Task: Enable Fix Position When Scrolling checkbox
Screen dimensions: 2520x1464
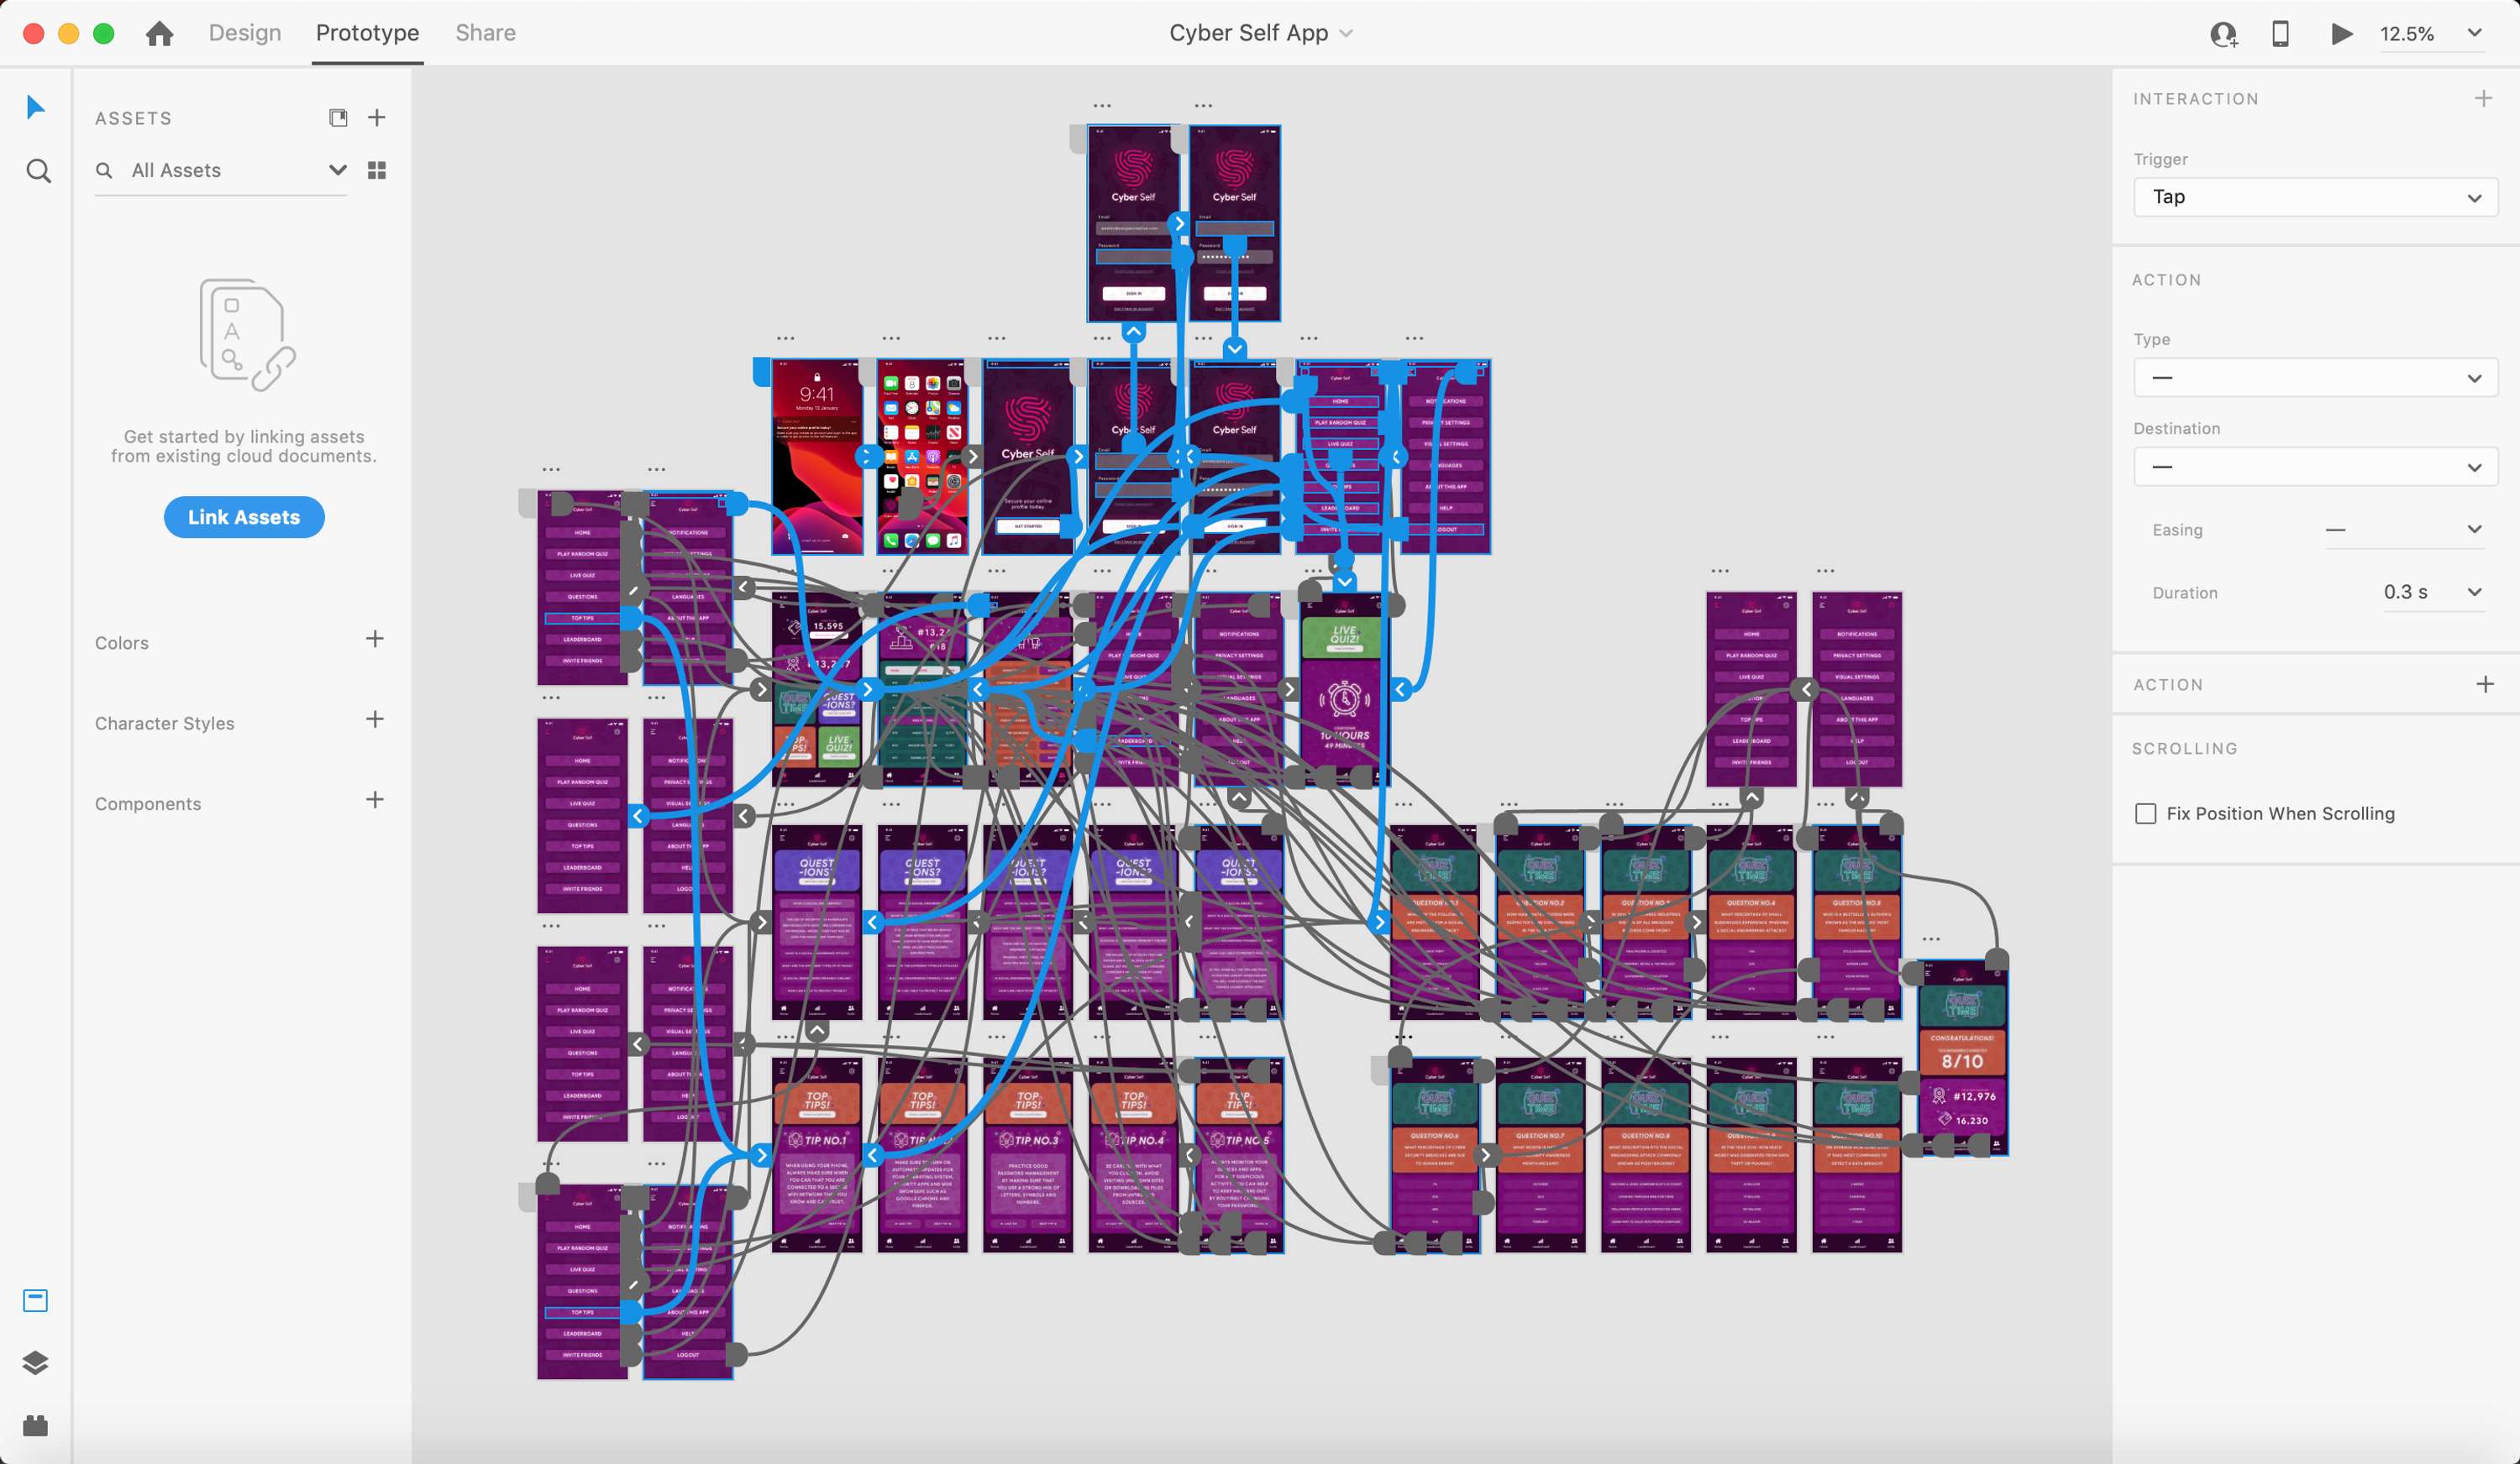Action: [2145, 813]
